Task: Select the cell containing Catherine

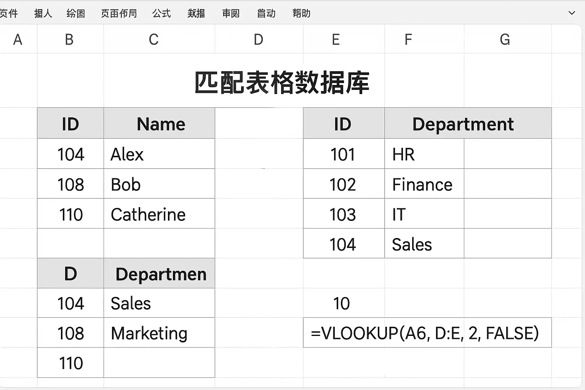Action: point(159,214)
